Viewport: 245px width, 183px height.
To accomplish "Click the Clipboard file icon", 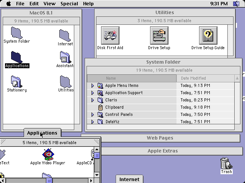I will [100, 108].
